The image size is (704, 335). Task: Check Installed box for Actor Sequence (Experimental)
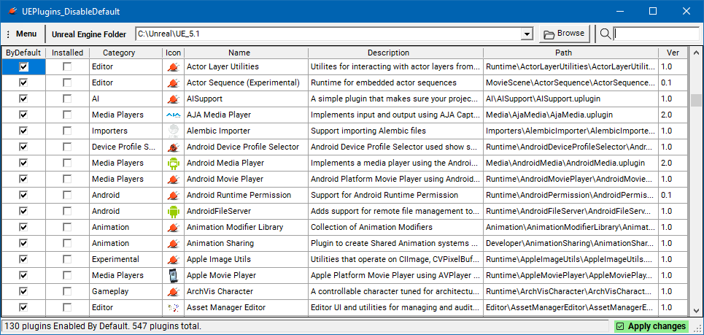point(67,83)
